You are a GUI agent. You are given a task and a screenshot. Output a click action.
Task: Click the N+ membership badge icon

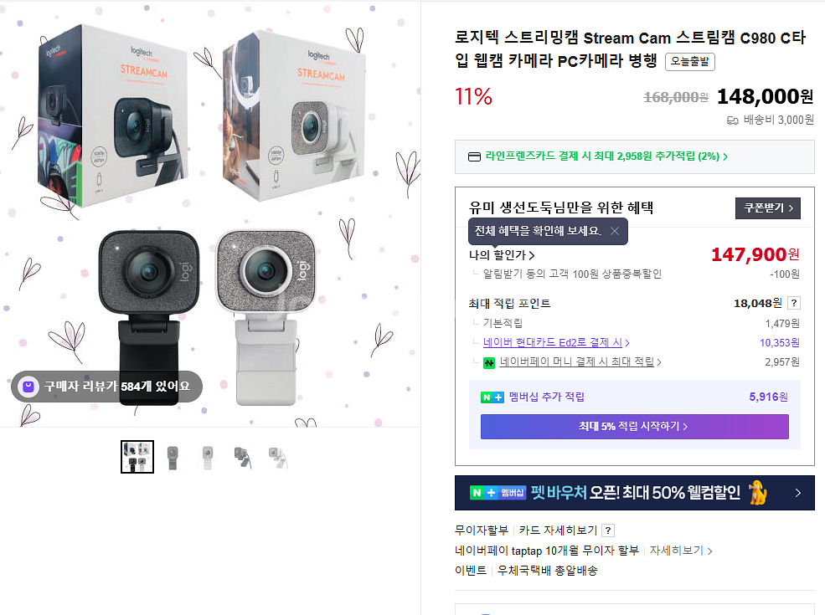click(x=492, y=397)
